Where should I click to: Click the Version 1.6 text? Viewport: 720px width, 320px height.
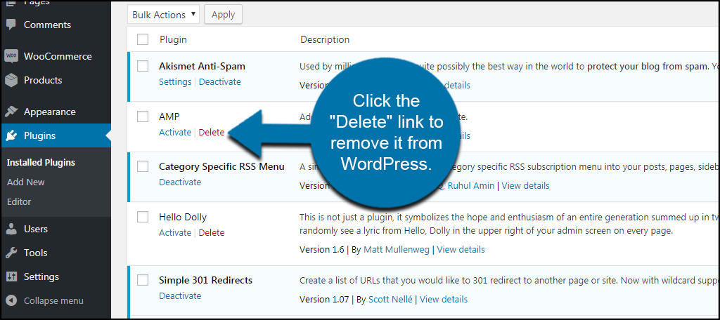pyautogui.click(x=322, y=250)
